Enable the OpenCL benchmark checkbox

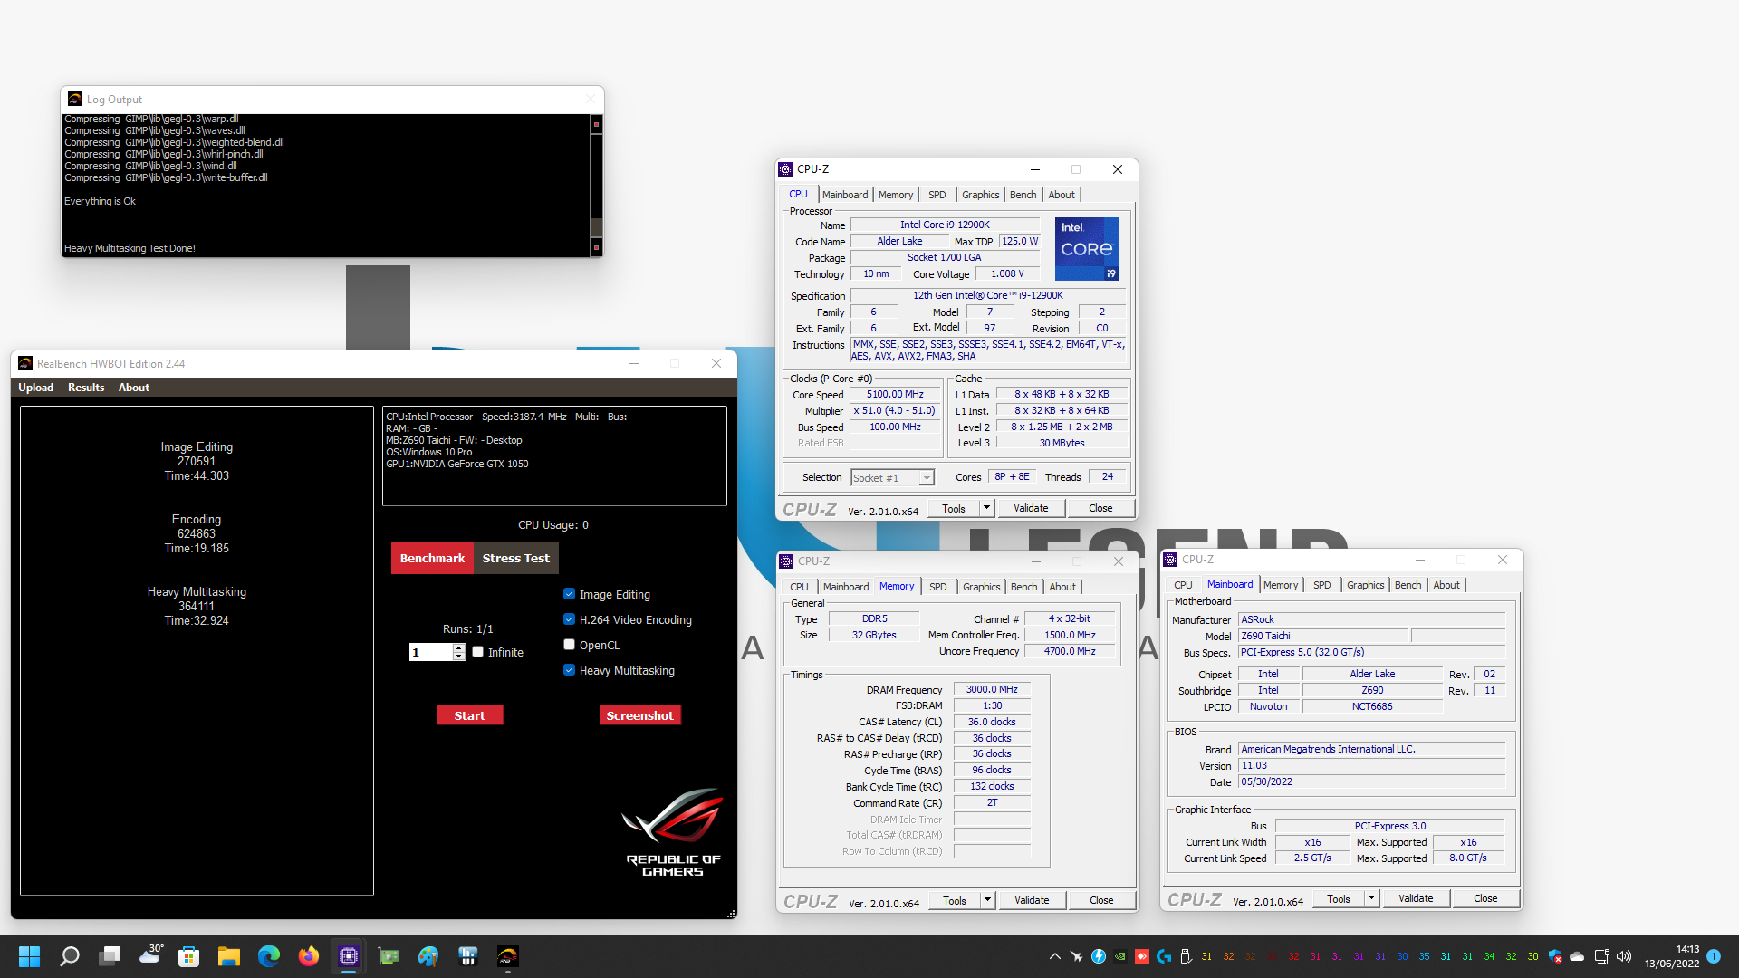tap(569, 645)
